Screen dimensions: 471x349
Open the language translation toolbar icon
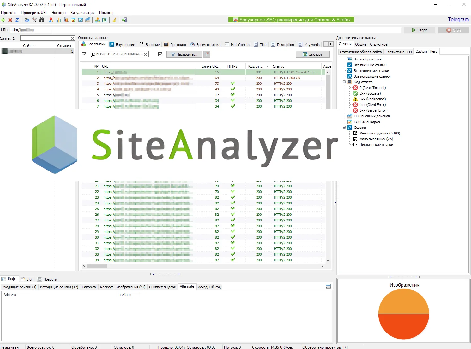coord(27,20)
